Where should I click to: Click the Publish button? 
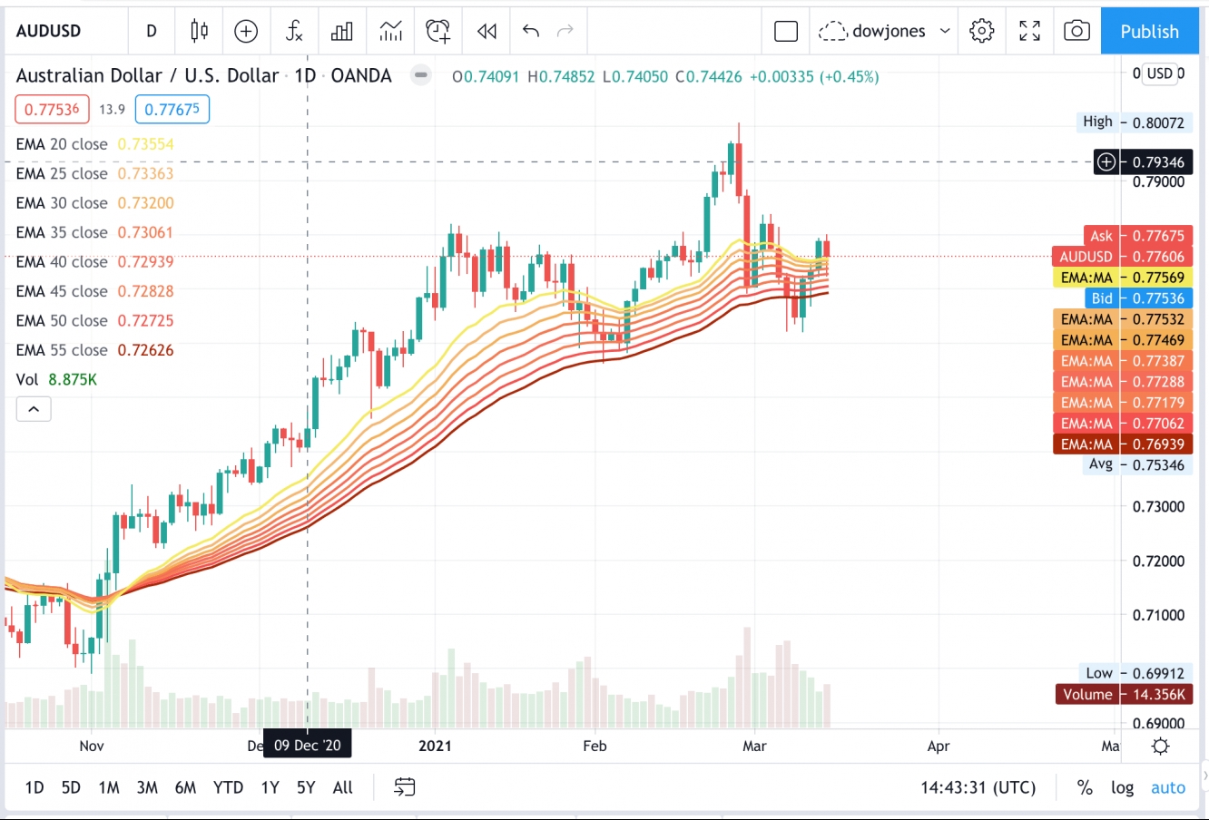tap(1149, 31)
